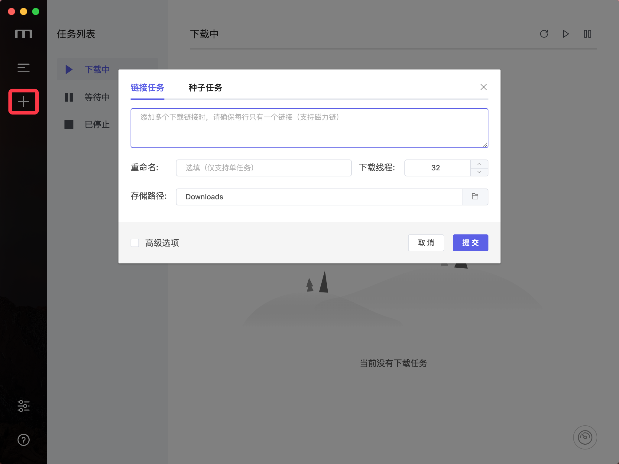Click the macOS yellow minimize window button

coord(24,11)
